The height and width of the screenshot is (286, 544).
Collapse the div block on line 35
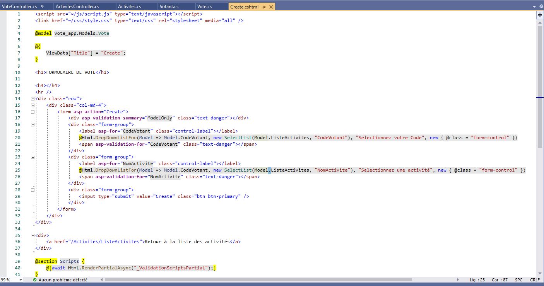click(33, 235)
